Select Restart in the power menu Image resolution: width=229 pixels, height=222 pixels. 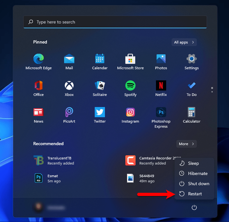(194, 194)
